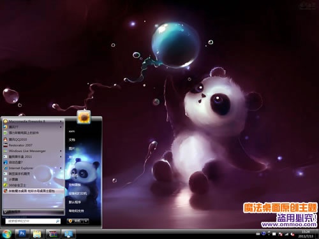Open 帮助和支持 link

[x=76, y=211]
